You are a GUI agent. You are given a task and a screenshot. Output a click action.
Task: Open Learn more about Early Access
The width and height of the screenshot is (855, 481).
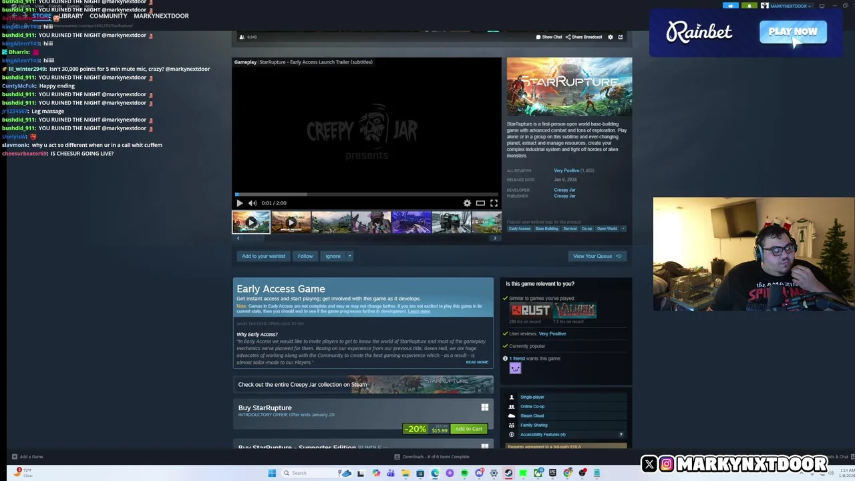419,311
